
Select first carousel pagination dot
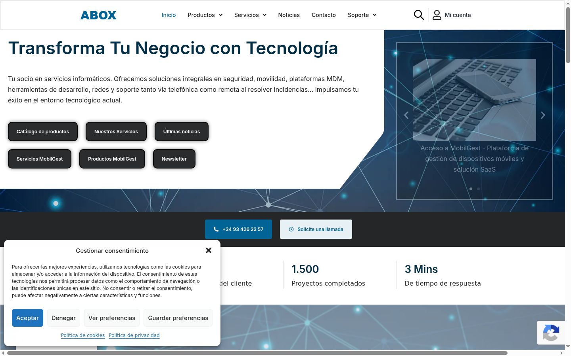pos(471,189)
